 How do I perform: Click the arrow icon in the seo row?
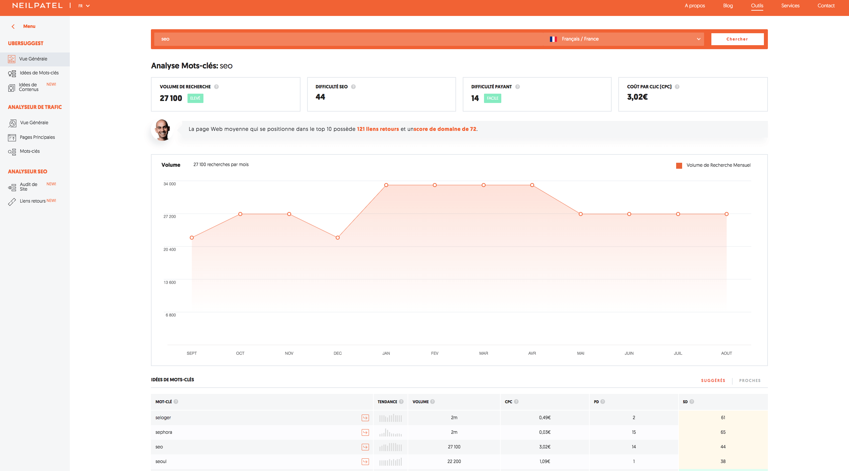pyautogui.click(x=365, y=447)
